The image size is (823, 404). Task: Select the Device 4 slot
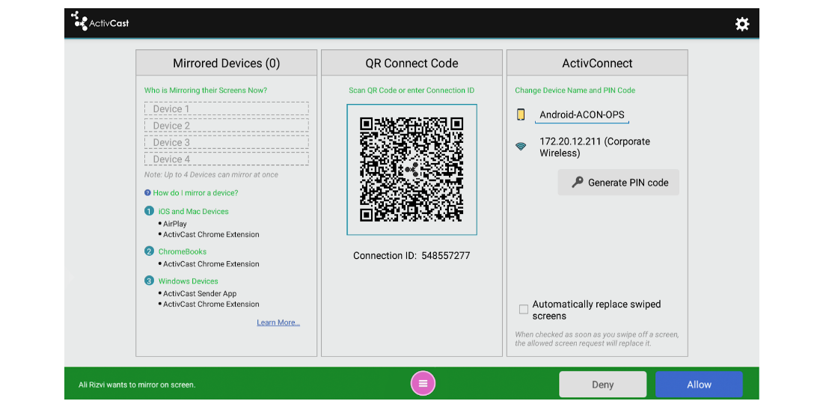(x=226, y=159)
